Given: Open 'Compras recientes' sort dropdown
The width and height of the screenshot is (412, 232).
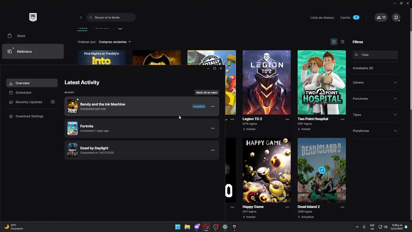Looking at the screenshot, I should point(115,42).
